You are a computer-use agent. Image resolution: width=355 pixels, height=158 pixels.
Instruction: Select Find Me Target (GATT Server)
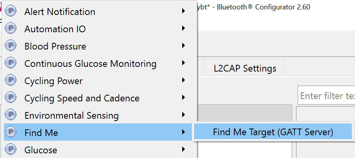click(x=273, y=132)
